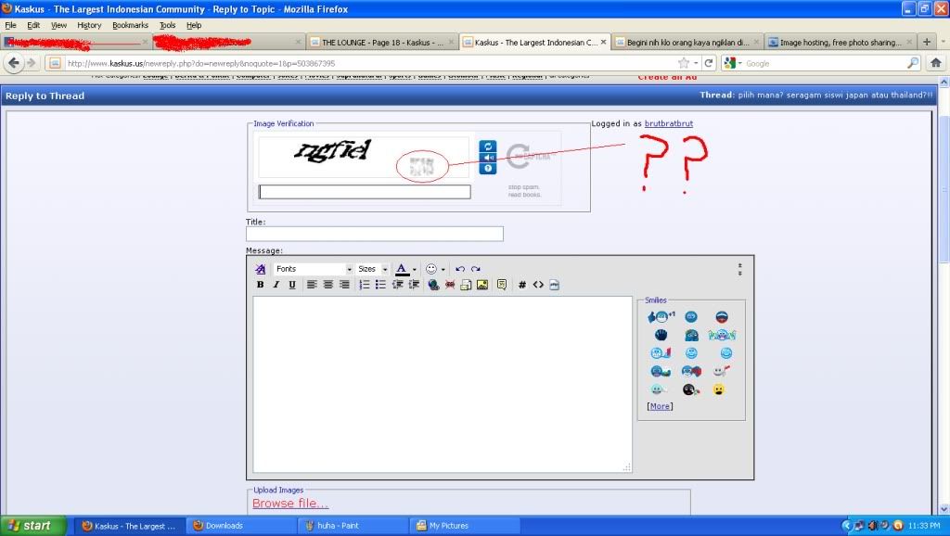Apply bold formatting in message editor
The height and width of the screenshot is (536, 950).
261,285
